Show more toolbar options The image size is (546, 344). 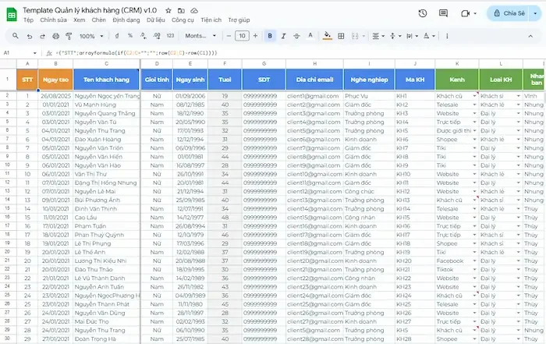(447, 36)
